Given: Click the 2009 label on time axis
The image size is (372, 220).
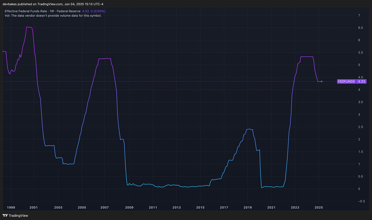Looking at the screenshot, I should tap(129, 207).
